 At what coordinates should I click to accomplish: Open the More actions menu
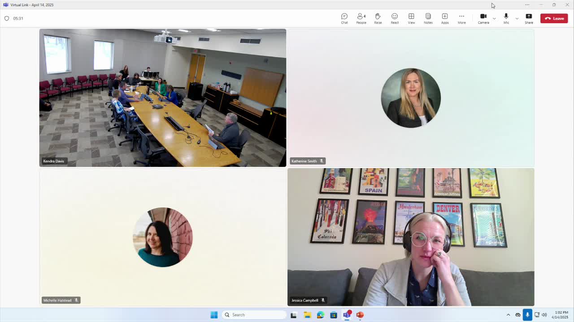tap(461, 18)
